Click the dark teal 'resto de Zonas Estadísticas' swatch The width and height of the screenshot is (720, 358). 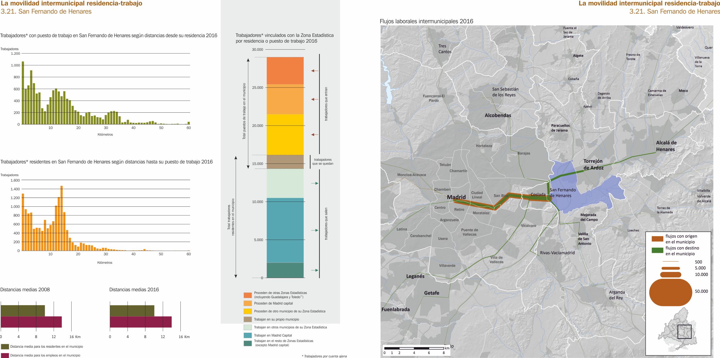[x=248, y=343]
